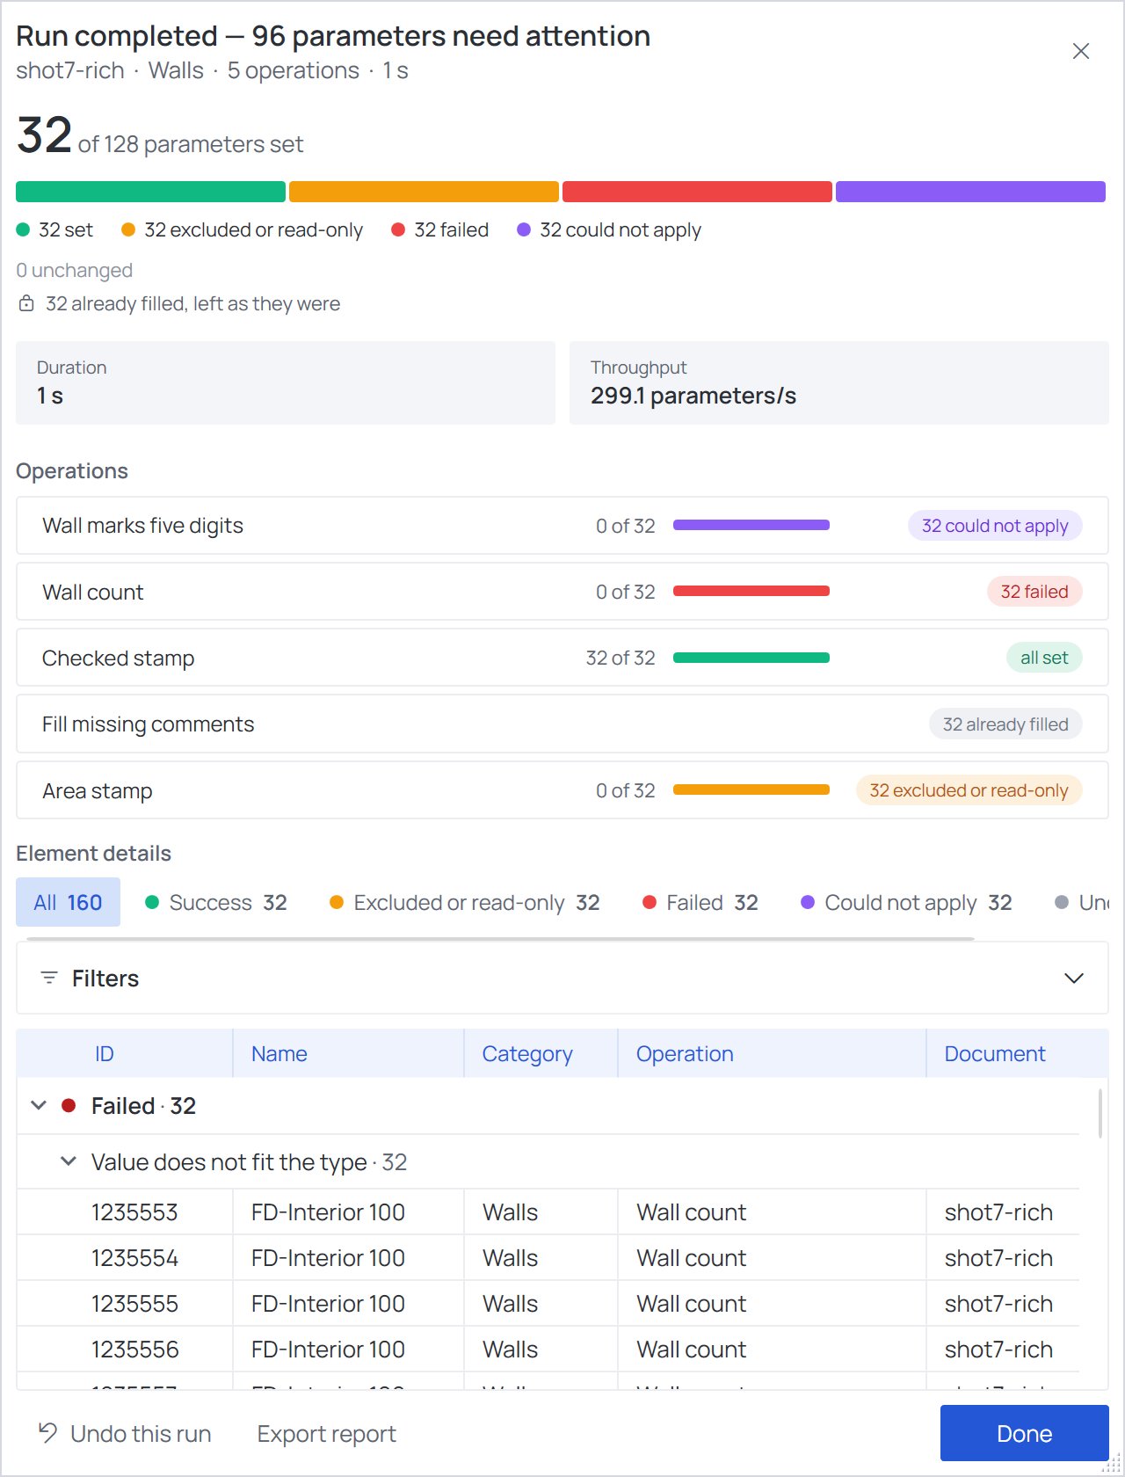Image resolution: width=1125 pixels, height=1477 pixels.
Task: Click the '32 excluded or read-only' badge
Action: click(969, 790)
